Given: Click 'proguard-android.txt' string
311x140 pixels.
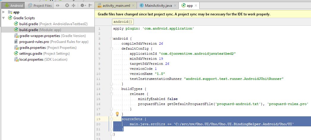Looking at the screenshot, I should 239,104.
